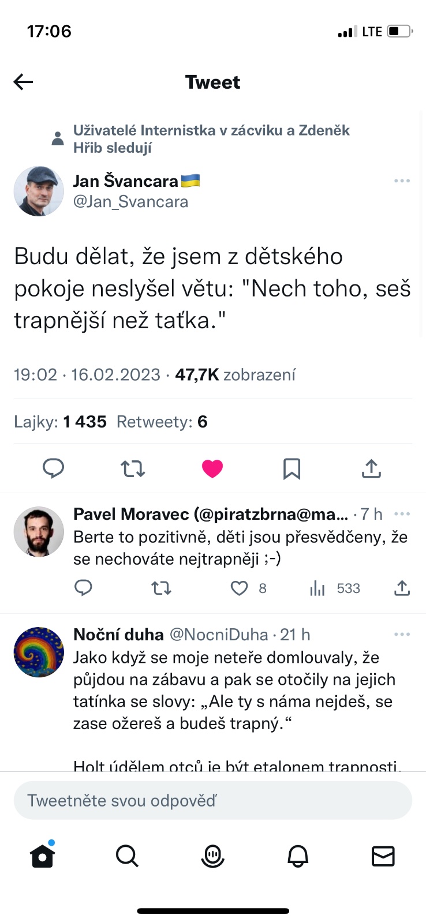Reply to Pavel Moravec's comment

tap(84, 588)
